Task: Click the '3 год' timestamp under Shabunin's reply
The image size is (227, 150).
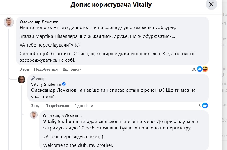Action: (x=36, y=106)
